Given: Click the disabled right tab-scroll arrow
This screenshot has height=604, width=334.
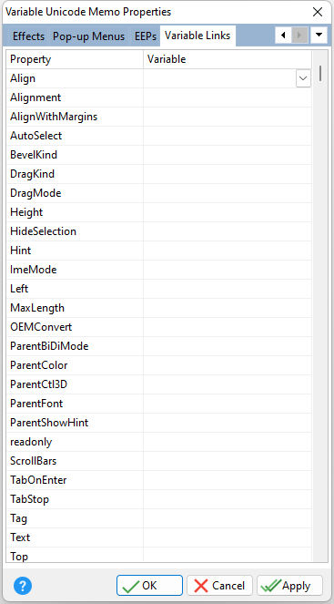Looking at the screenshot, I should point(299,36).
